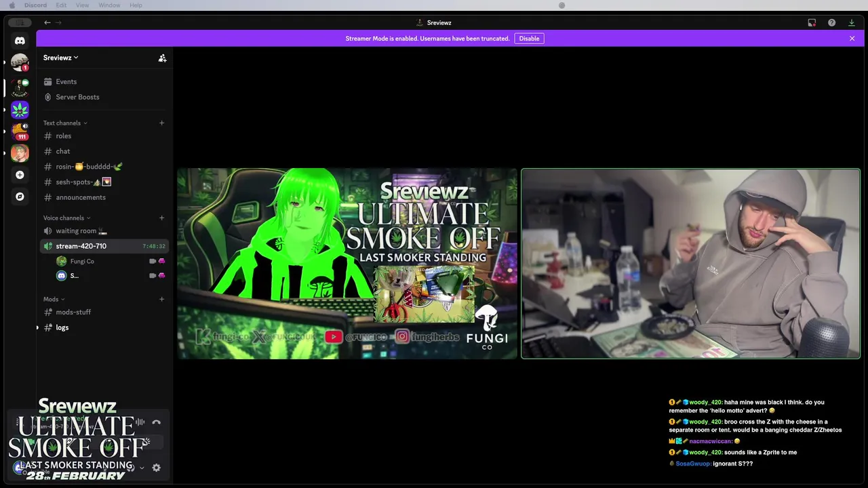Focus the Ultimate Smoke Off stream tile
The height and width of the screenshot is (488, 868).
coord(347,264)
